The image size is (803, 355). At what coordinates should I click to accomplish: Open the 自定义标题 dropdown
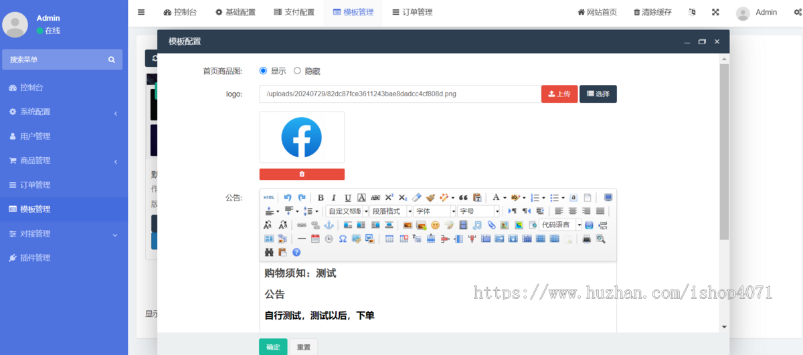click(347, 211)
